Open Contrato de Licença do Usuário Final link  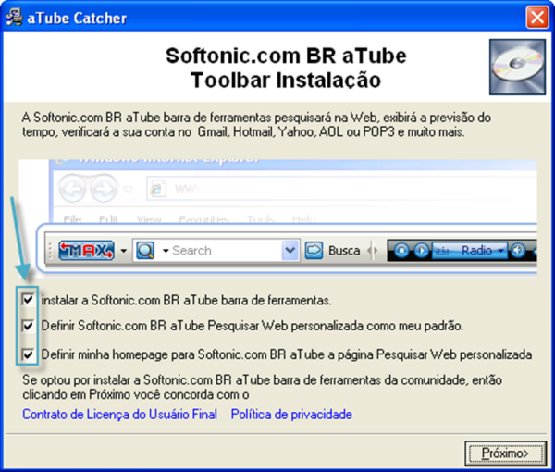pos(119,415)
